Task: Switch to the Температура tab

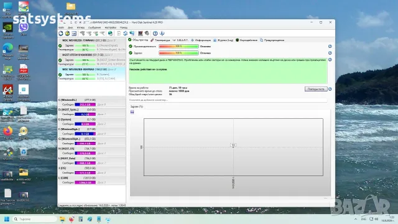Action: (160, 40)
